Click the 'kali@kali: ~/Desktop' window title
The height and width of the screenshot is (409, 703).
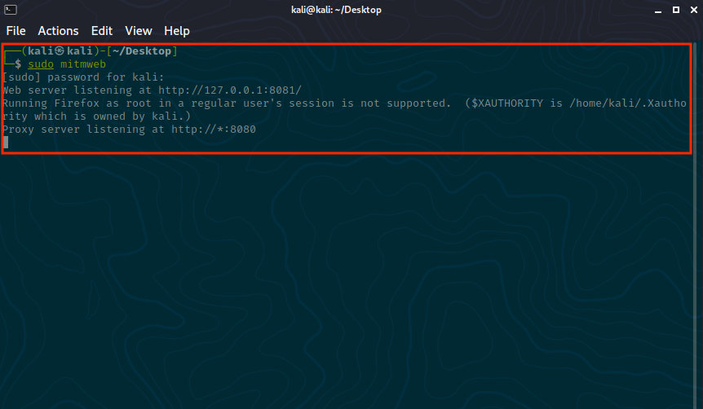336,10
